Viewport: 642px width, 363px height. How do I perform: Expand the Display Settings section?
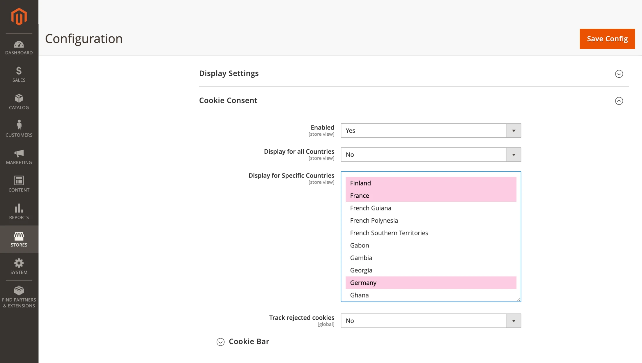tap(619, 74)
